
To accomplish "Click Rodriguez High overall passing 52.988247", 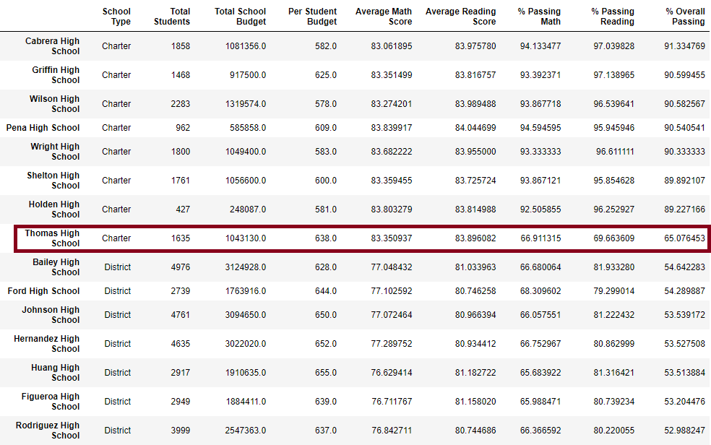I will click(x=685, y=431).
